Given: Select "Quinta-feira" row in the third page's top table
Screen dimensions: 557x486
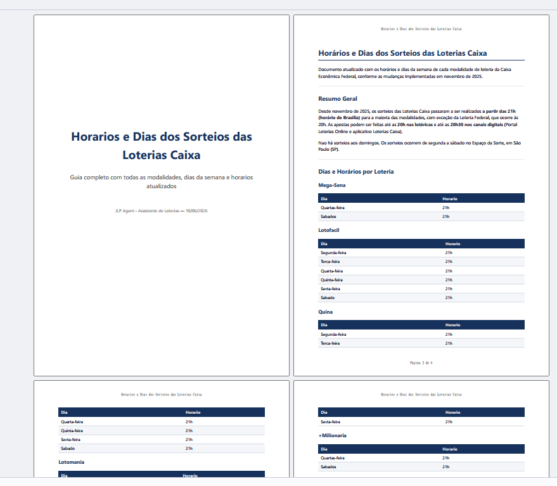Looking at the screenshot, I should (162, 431).
